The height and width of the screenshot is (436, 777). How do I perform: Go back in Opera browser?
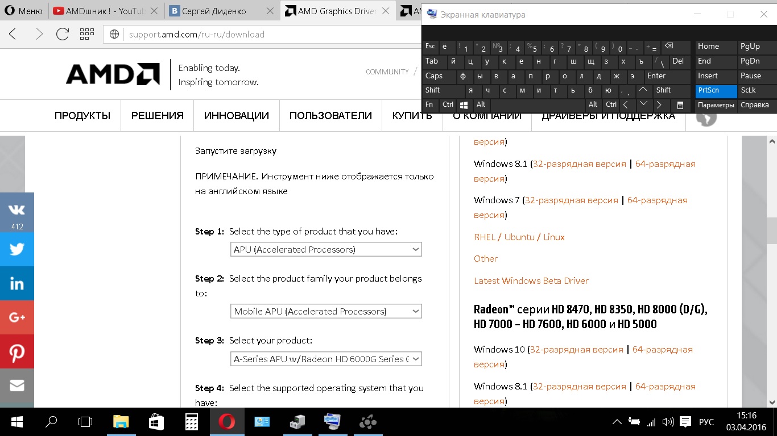click(x=13, y=34)
